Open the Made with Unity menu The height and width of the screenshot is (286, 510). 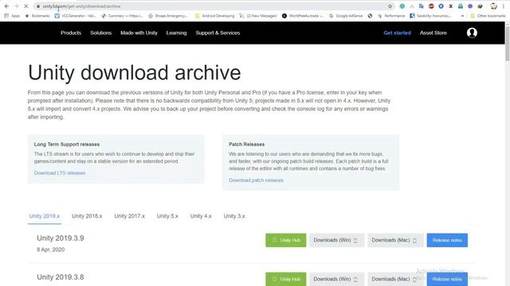139,33
